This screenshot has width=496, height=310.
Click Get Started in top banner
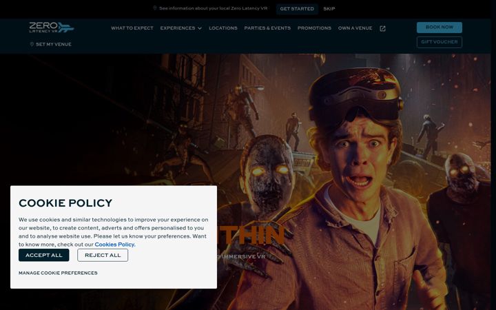click(297, 9)
